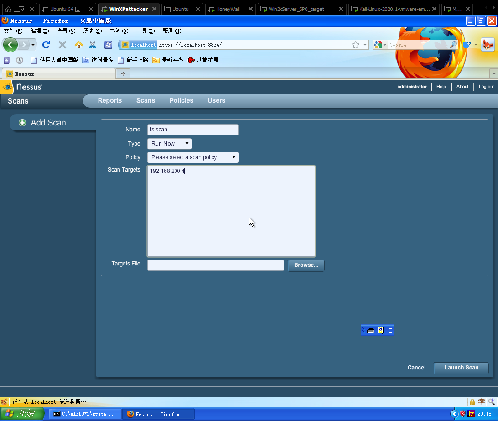Click the green plus Add Scan icon
498x421 pixels.
point(22,123)
